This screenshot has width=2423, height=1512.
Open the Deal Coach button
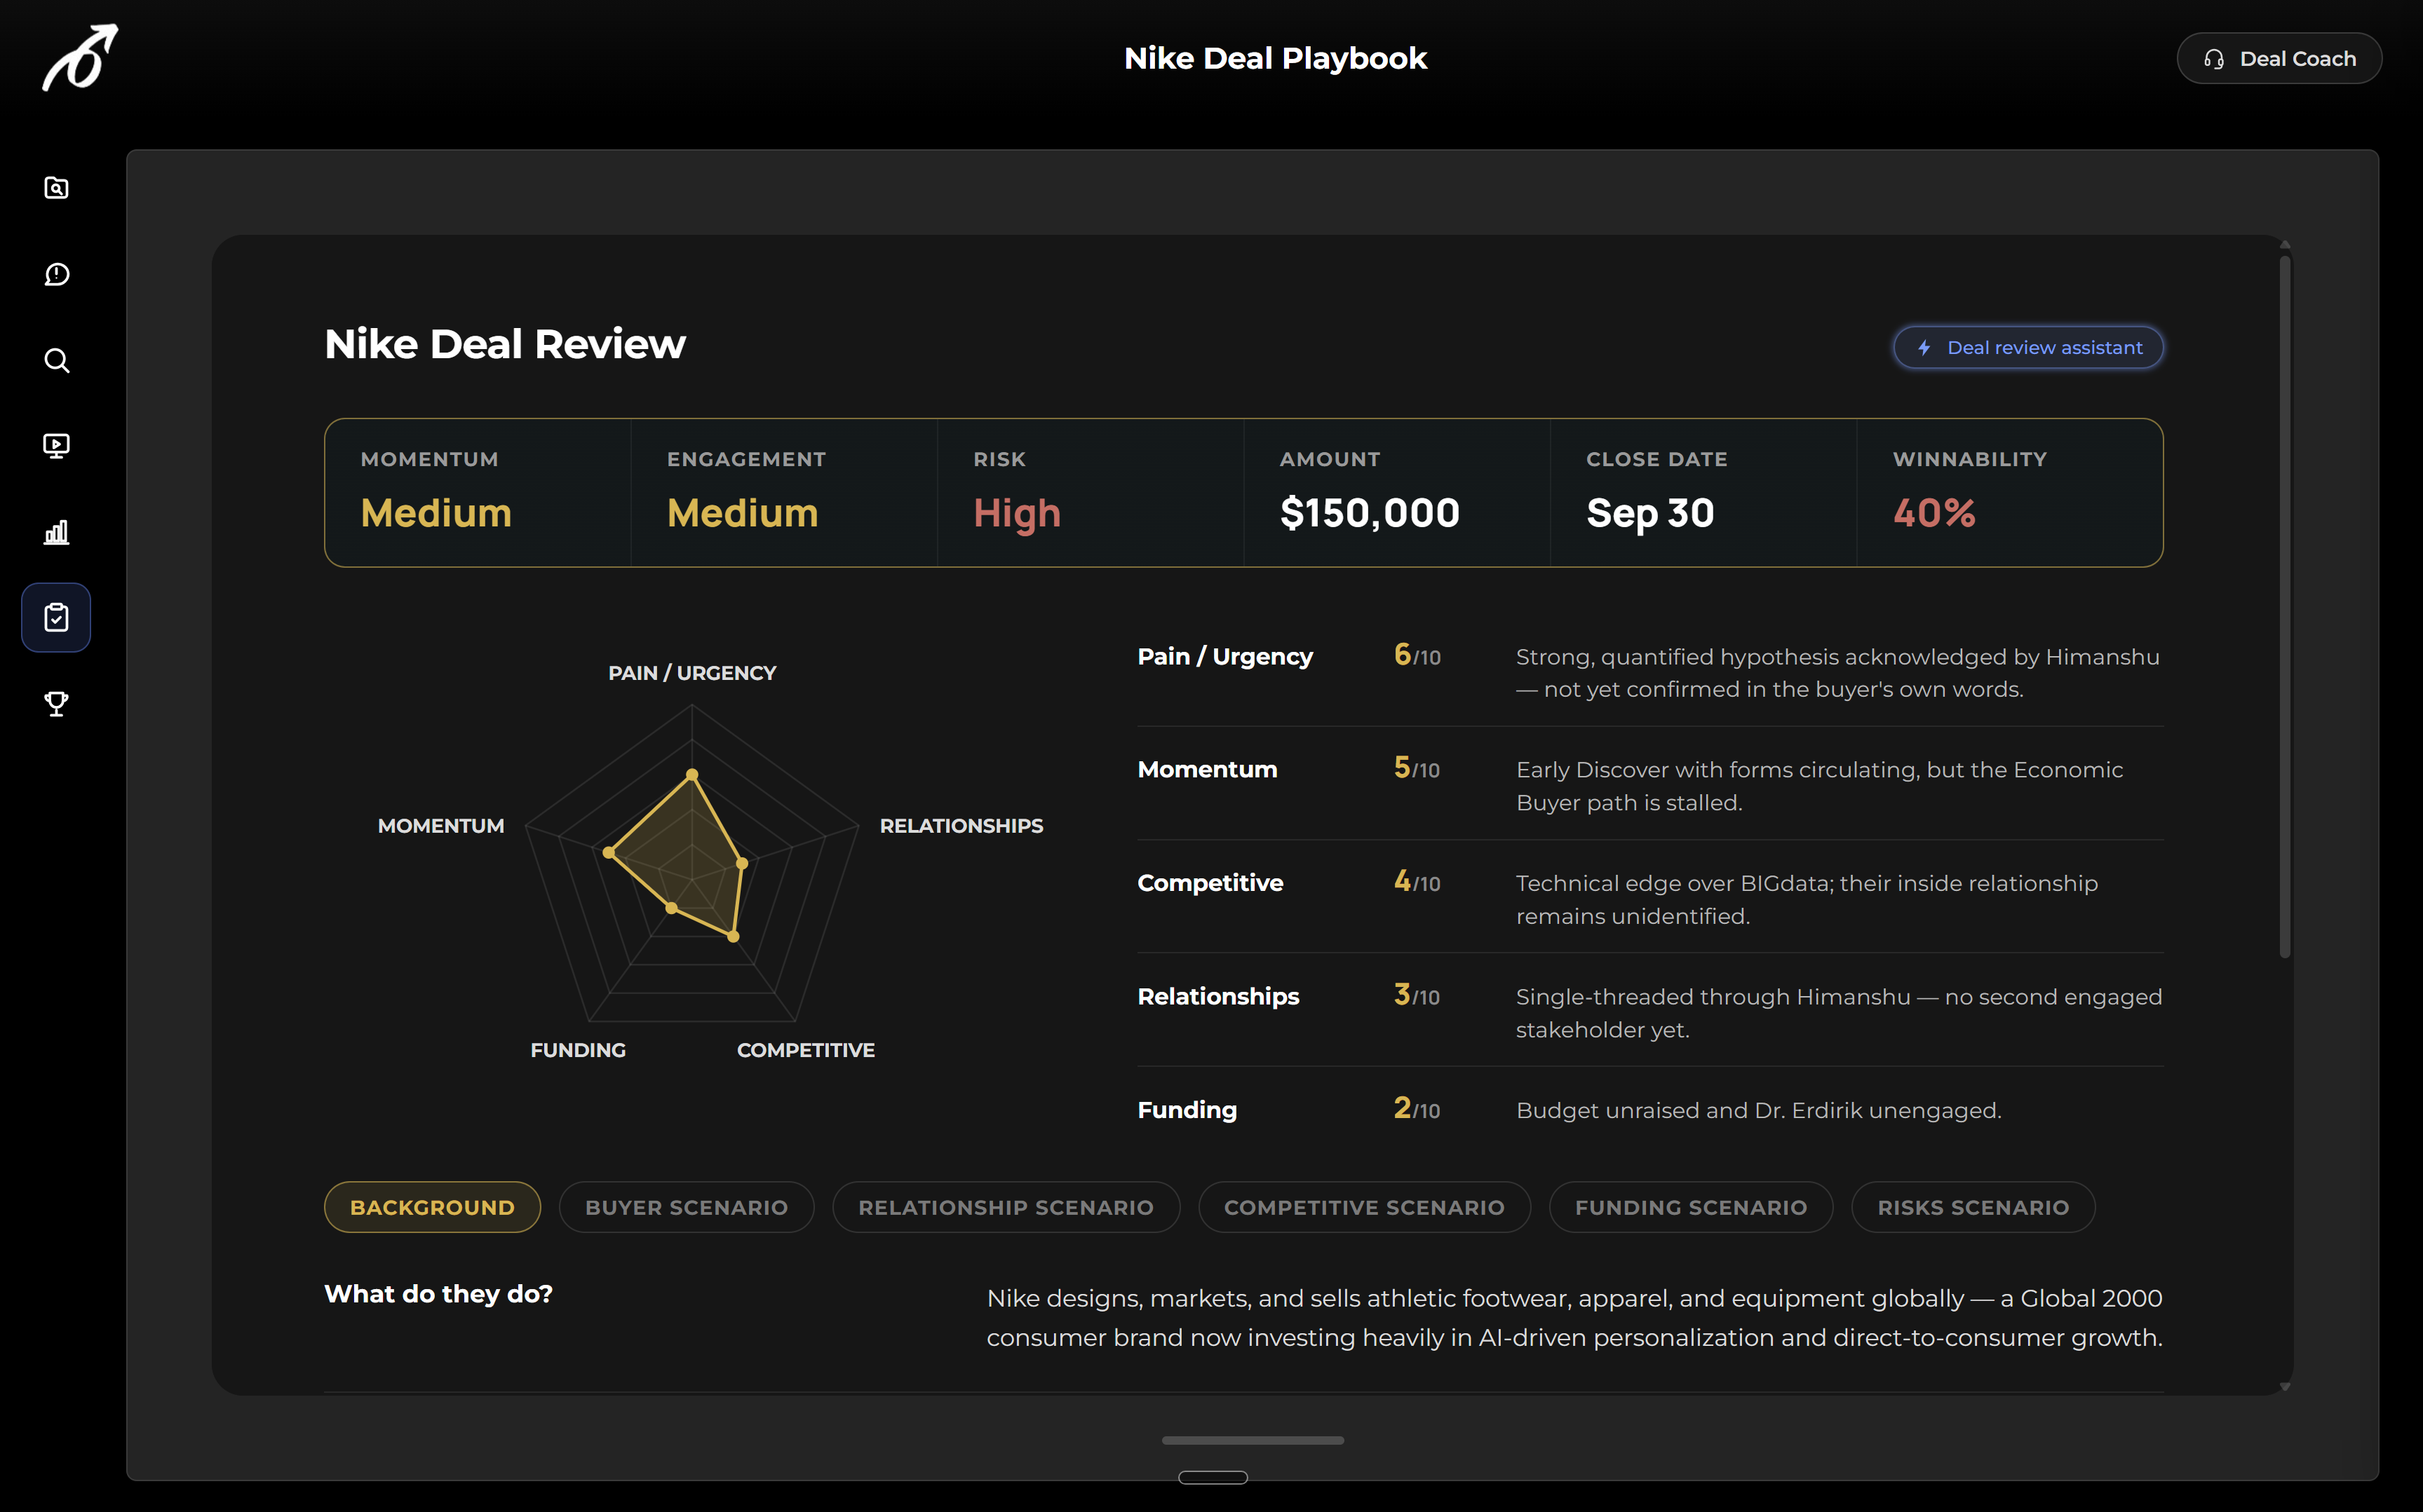pos(2279,59)
